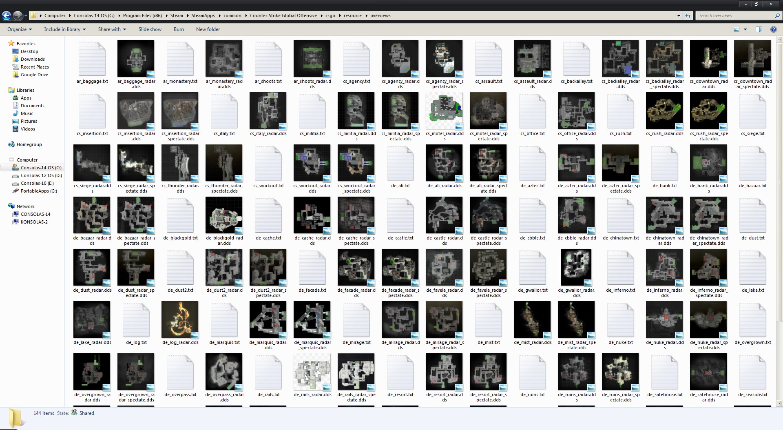Select CONSOLAS-14 under Network
783x430 pixels.
(35, 214)
